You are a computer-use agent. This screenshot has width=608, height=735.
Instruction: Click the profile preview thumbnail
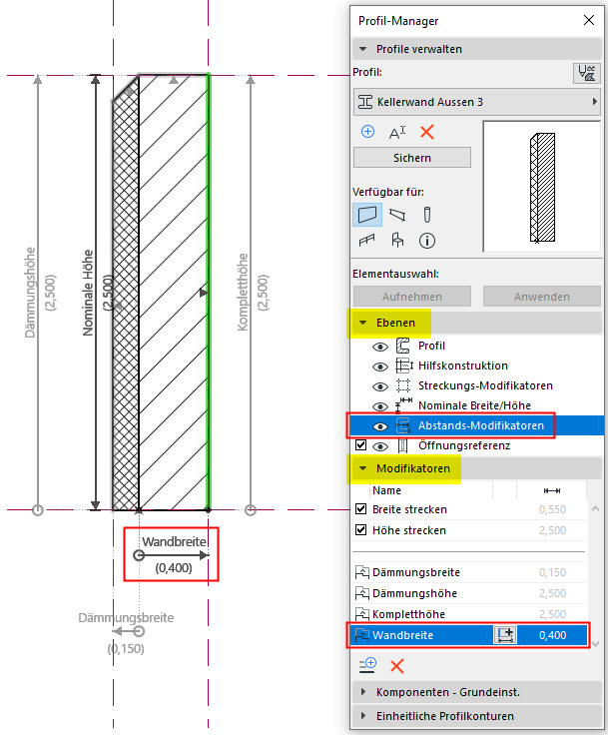click(542, 187)
